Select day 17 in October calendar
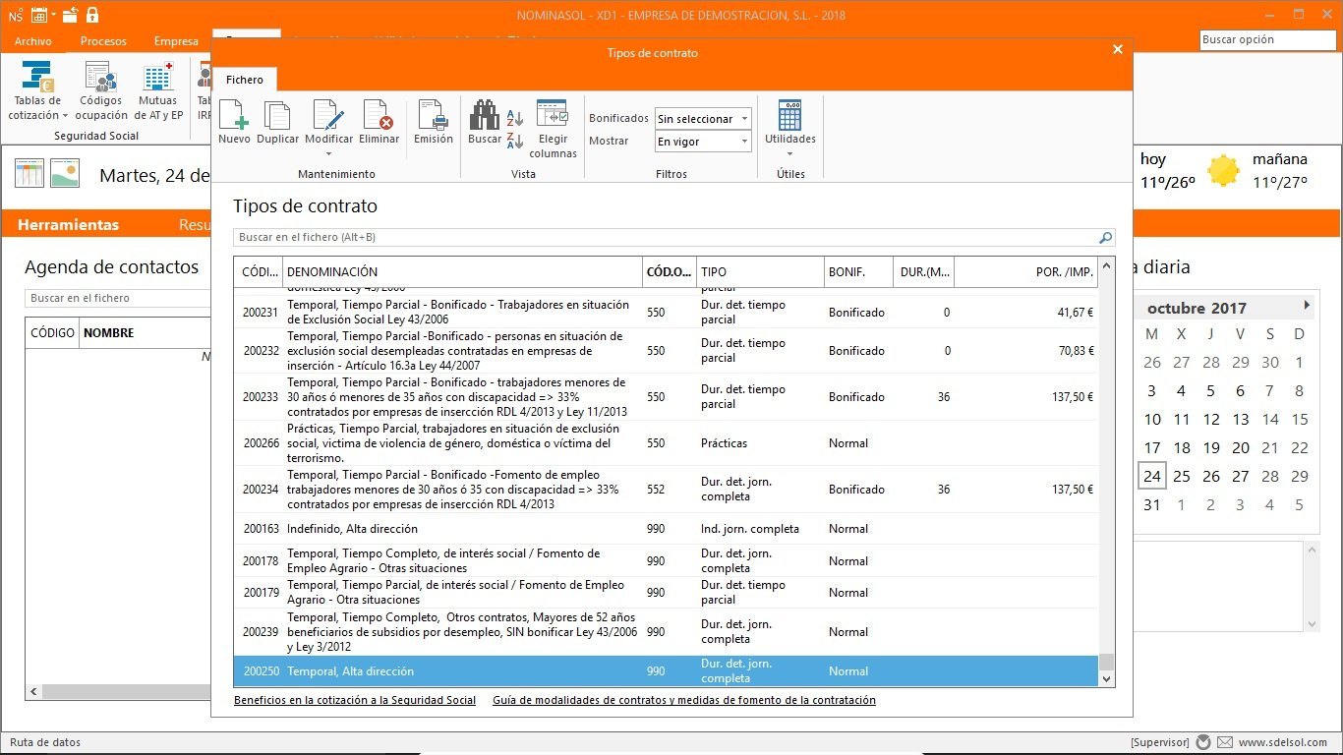This screenshot has height=755, width=1343. coord(1152,447)
